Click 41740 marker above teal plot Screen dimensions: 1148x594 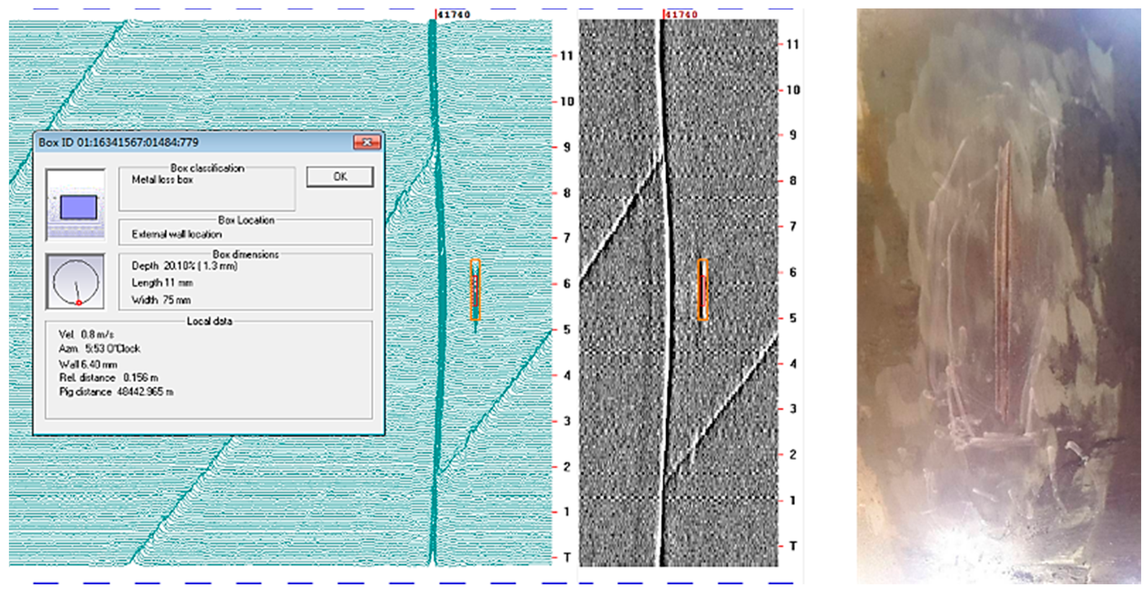point(453,14)
